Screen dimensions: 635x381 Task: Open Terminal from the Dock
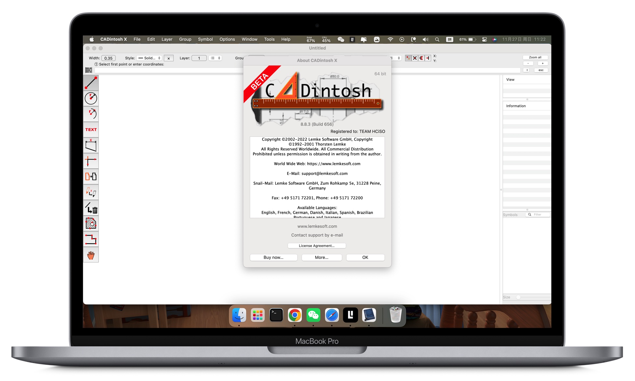tap(276, 315)
